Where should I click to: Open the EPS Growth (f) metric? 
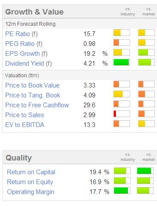click(27, 54)
